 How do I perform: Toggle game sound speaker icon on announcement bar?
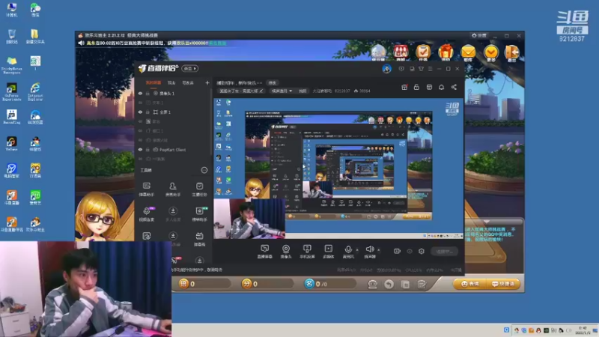click(x=81, y=43)
